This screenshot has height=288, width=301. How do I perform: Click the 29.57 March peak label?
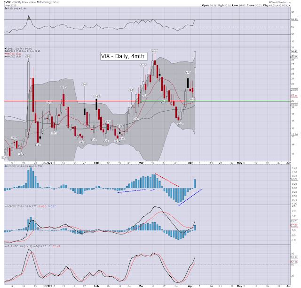click(155, 51)
